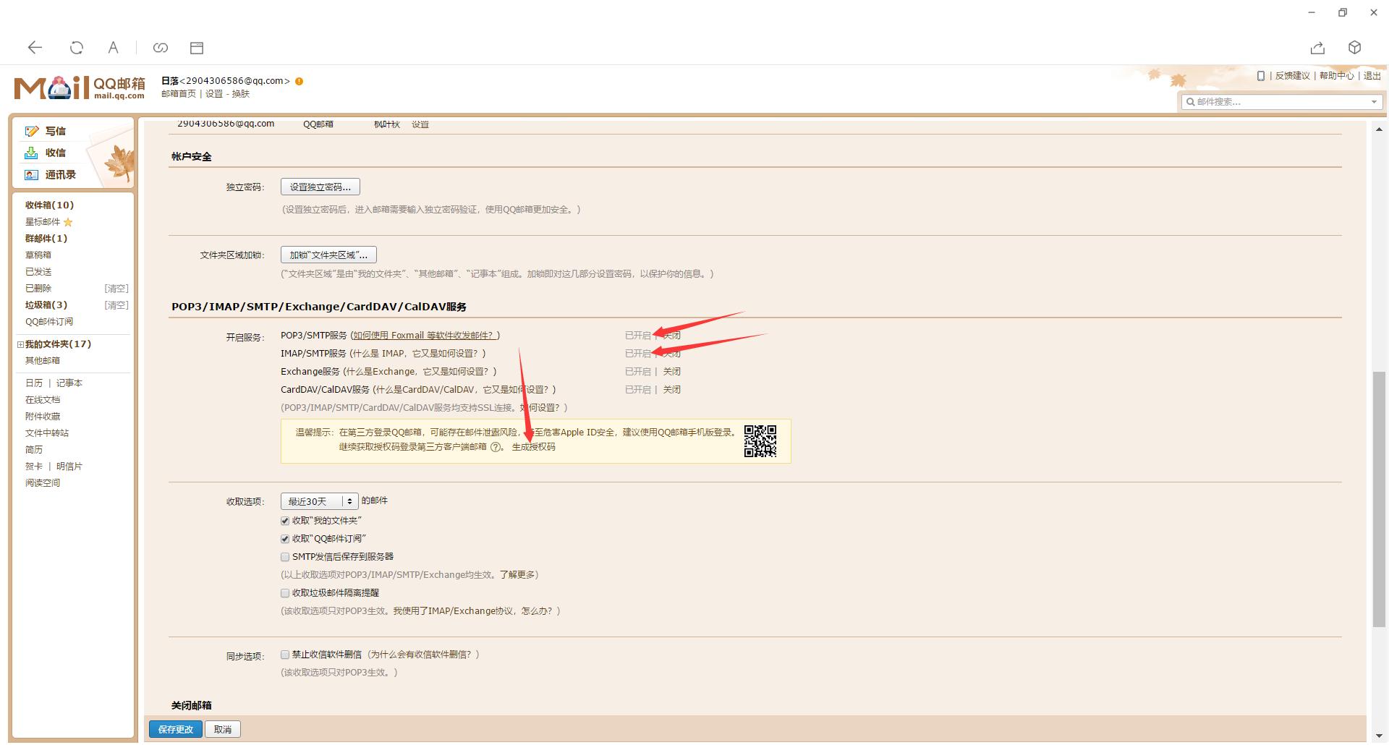Click 设置独立密码... button
The height and width of the screenshot is (745, 1389).
click(x=320, y=187)
